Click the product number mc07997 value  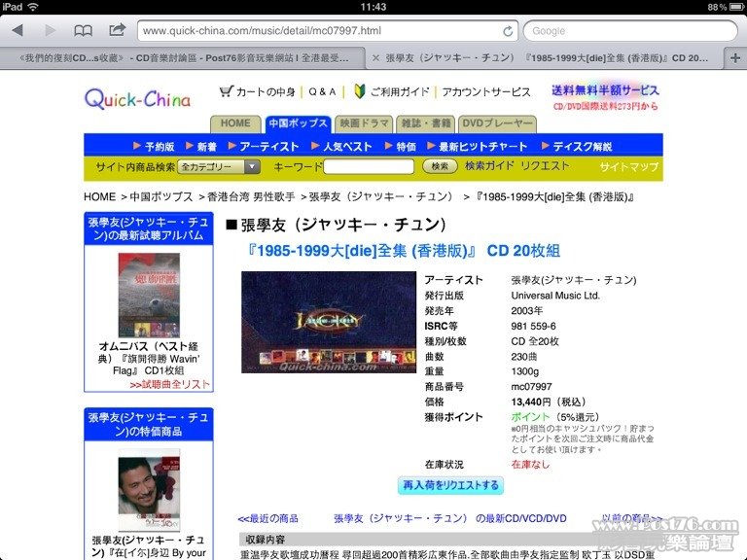(532, 387)
